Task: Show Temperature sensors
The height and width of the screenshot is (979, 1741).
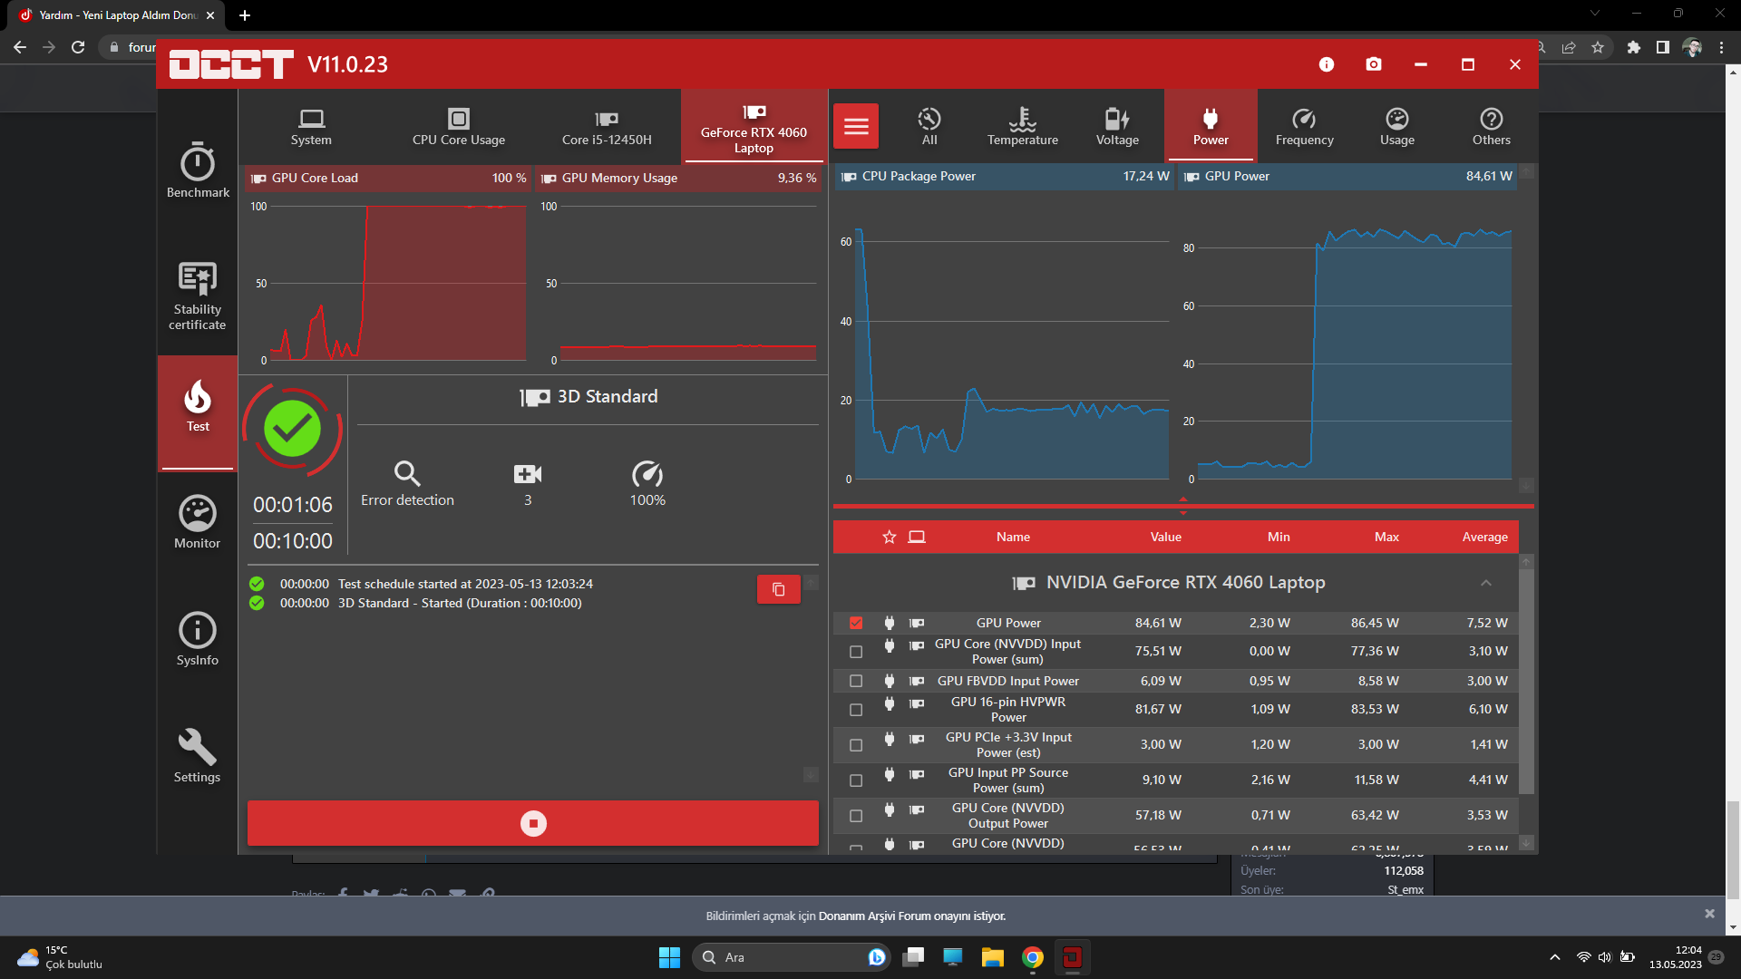Action: coord(1023,127)
